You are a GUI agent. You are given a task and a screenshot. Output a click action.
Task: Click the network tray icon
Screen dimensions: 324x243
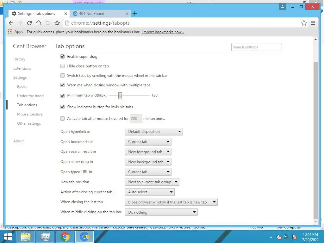[x=287, y=237]
